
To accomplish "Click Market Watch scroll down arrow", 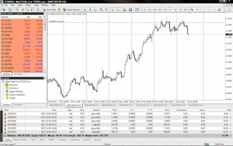I will click(x=44, y=71).
